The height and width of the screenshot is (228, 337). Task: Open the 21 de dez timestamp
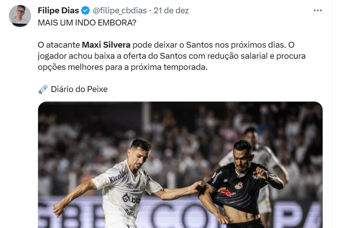(x=171, y=10)
